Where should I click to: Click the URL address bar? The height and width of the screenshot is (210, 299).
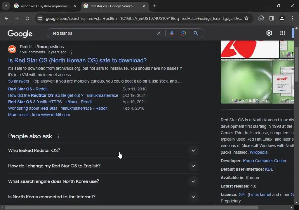click(144, 18)
